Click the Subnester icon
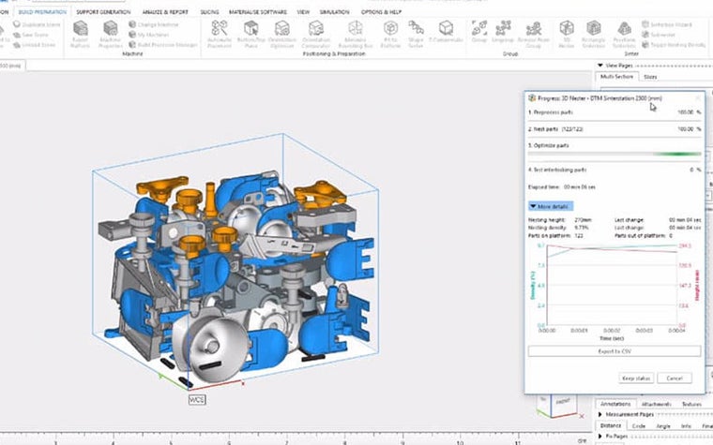 (645, 35)
